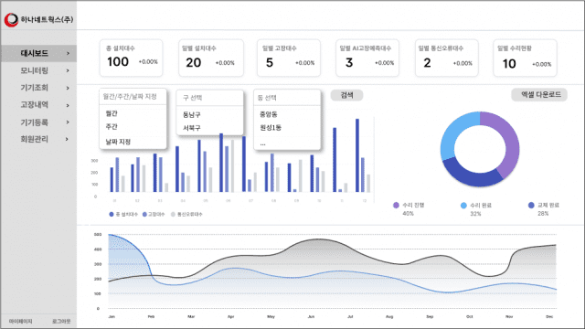The height and width of the screenshot is (329, 585).
Task: Click the 하나네트웍스 red logo icon
Action: [x=11, y=20]
